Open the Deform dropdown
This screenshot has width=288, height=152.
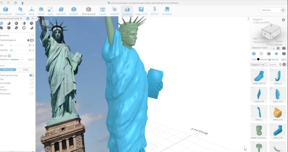click(61, 11)
